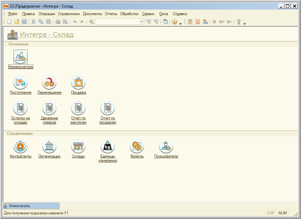Open the Calculator toolbar icon
Image resolution: width=301 pixels, height=219 pixels.
click(x=190, y=22)
